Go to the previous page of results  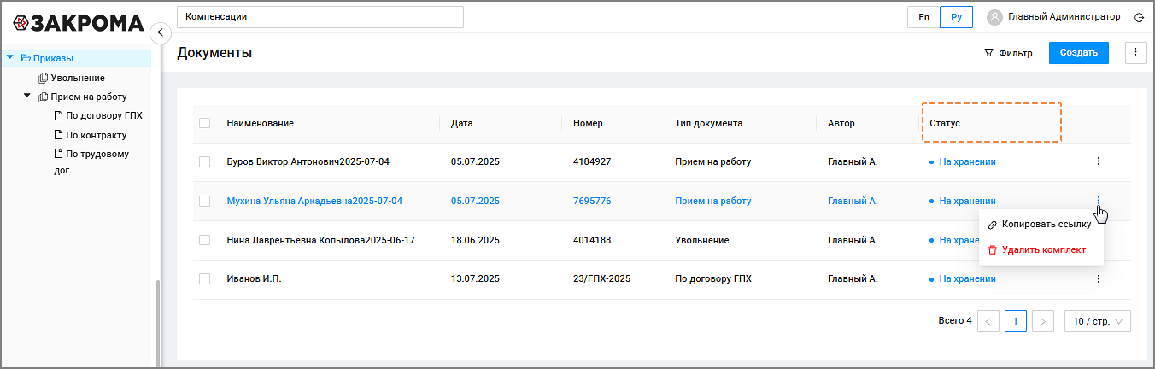click(x=988, y=321)
